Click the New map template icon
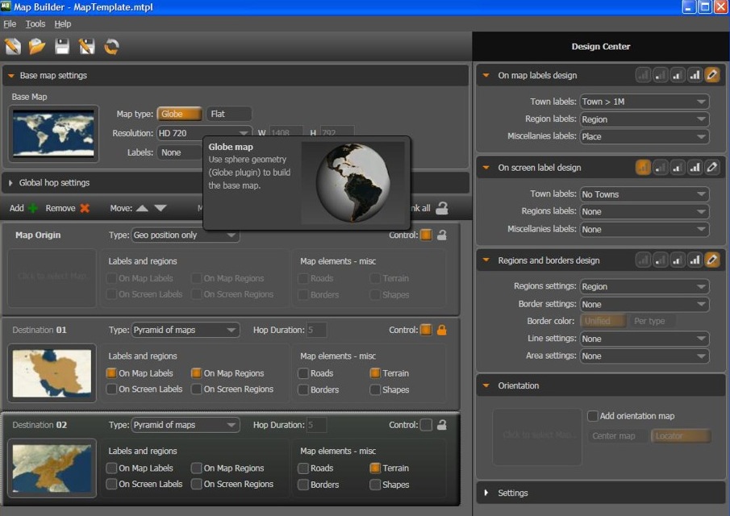 pyautogui.click(x=12, y=47)
